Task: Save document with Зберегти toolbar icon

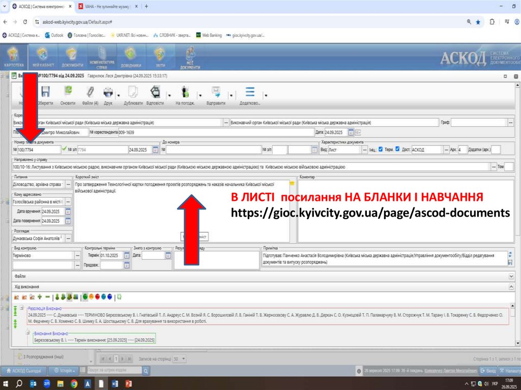Action: 45,92
